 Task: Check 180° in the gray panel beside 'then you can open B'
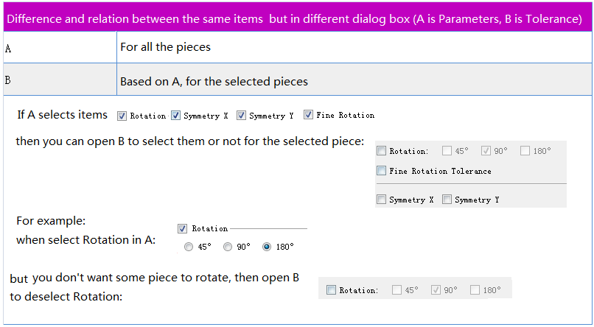tap(525, 151)
